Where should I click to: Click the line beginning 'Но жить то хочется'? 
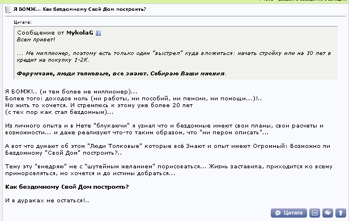pos(99,105)
